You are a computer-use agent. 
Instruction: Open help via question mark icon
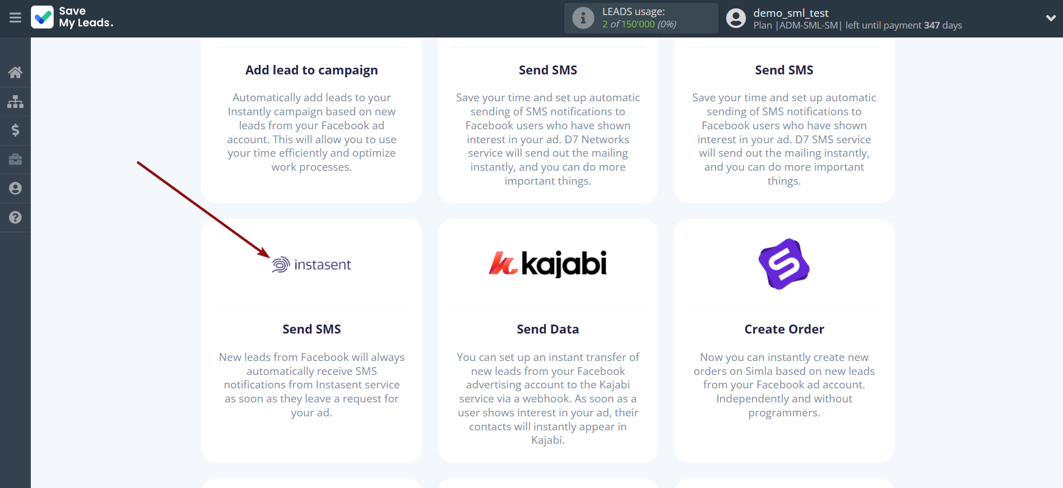15,218
